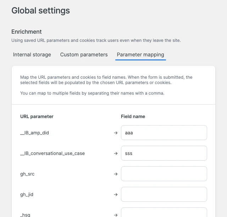Click the "Field name" column header
Image resolution: width=227 pixels, height=217 pixels.
[133, 116]
